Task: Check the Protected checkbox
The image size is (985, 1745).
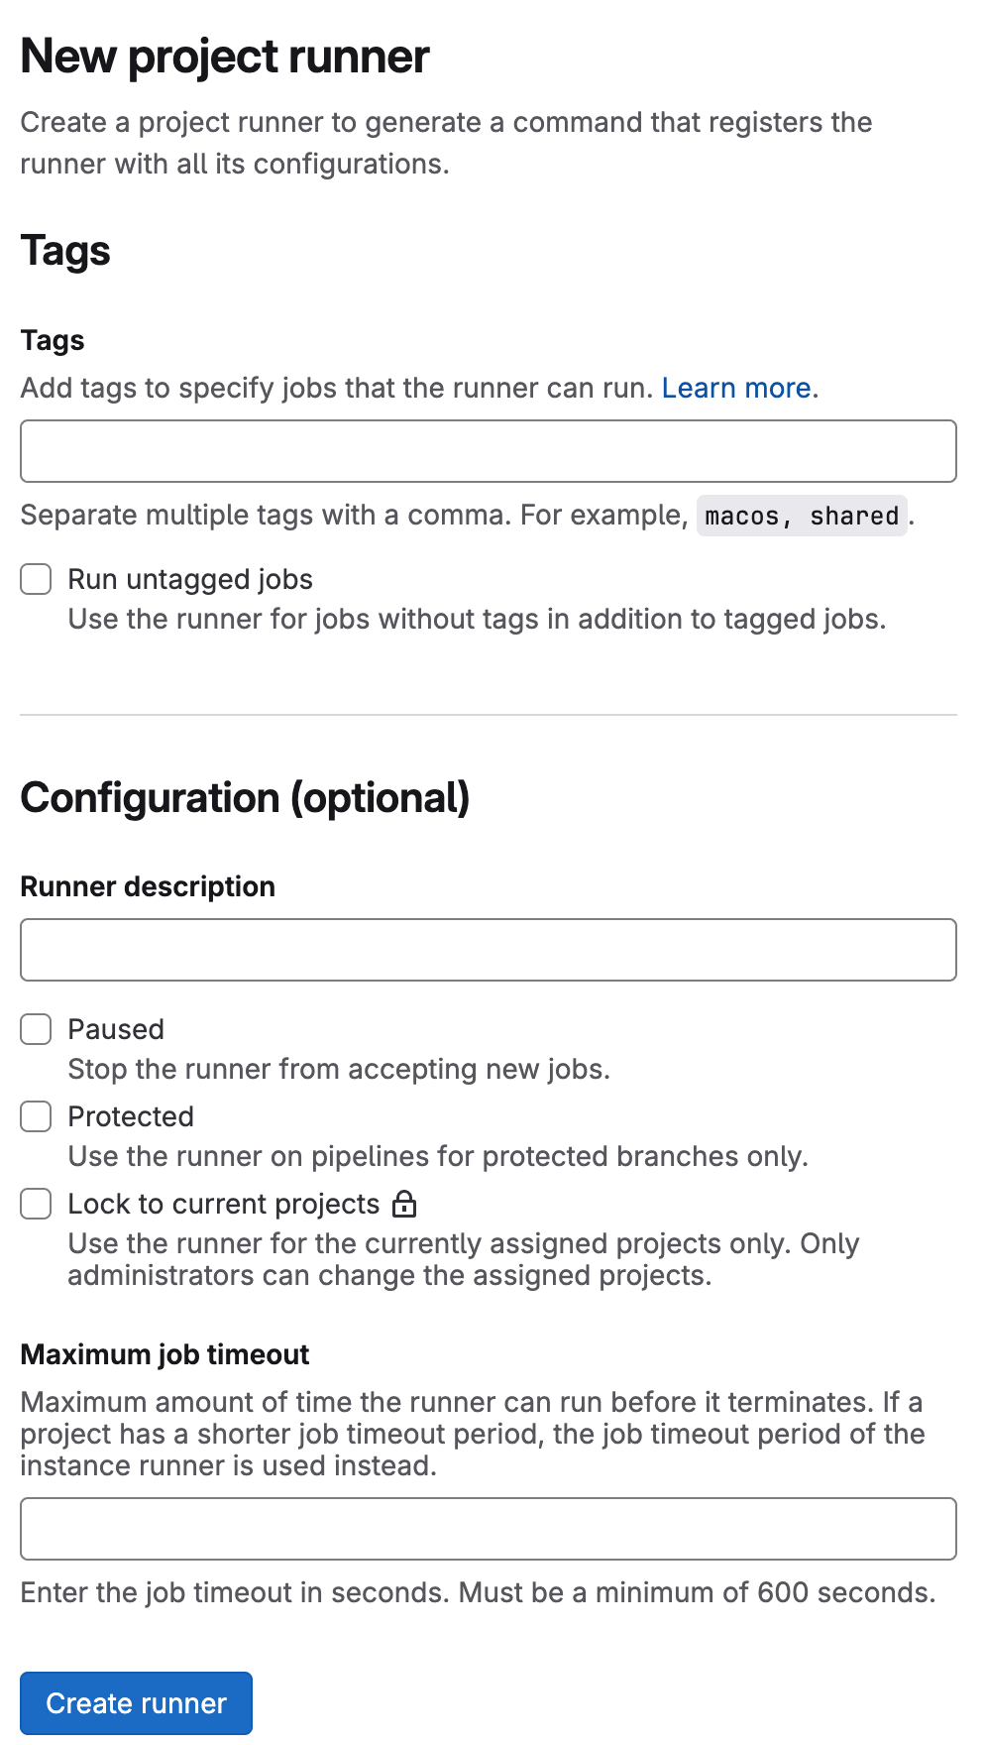Action: (x=36, y=1116)
